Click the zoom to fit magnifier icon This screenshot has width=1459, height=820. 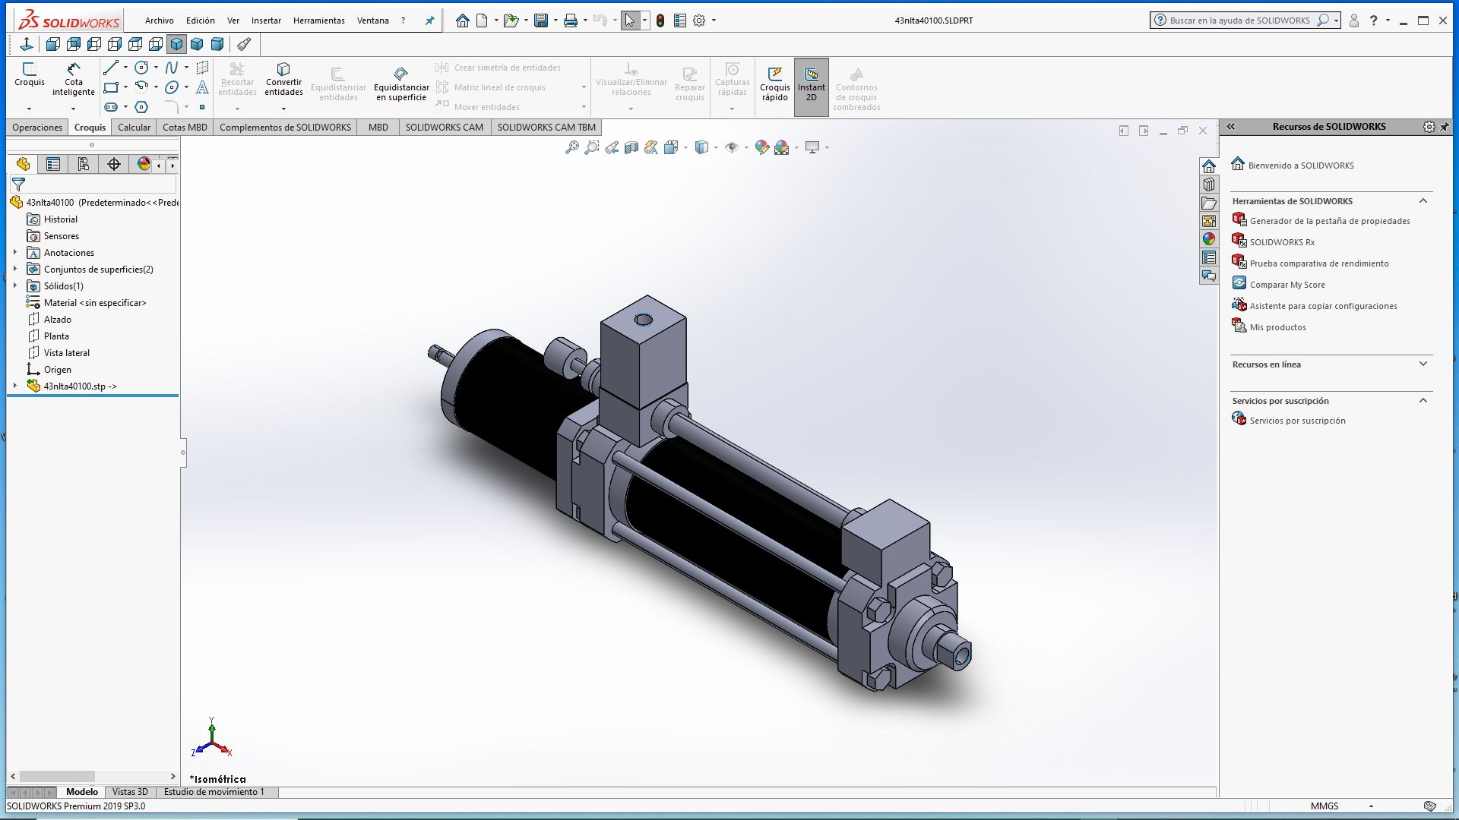click(x=572, y=148)
